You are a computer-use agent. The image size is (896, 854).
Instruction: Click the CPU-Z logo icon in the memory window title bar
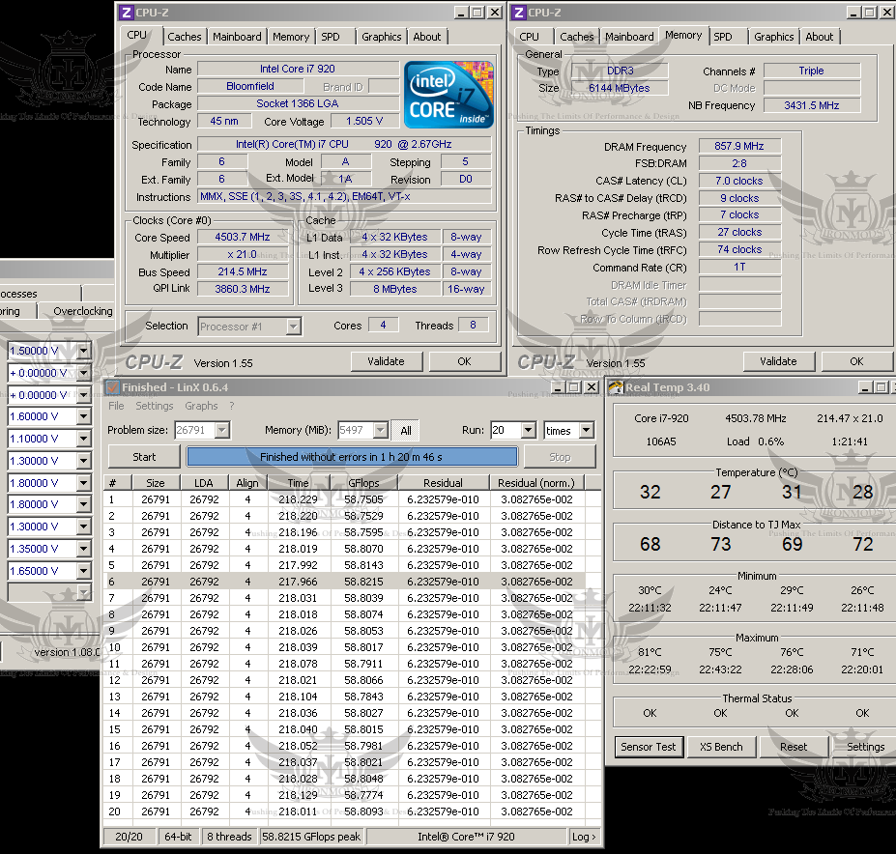[519, 13]
